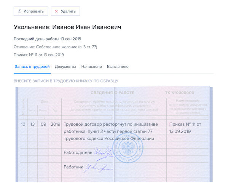Click Приказ № 11 от cell in book
228x189 pixels.
click(x=185, y=124)
